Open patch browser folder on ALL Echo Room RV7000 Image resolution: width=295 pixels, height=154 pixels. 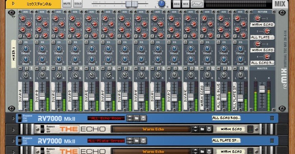point(137,118)
